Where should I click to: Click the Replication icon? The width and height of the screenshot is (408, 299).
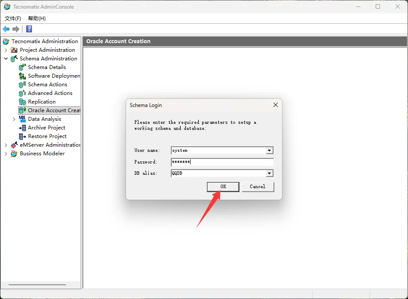pos(22,102)
